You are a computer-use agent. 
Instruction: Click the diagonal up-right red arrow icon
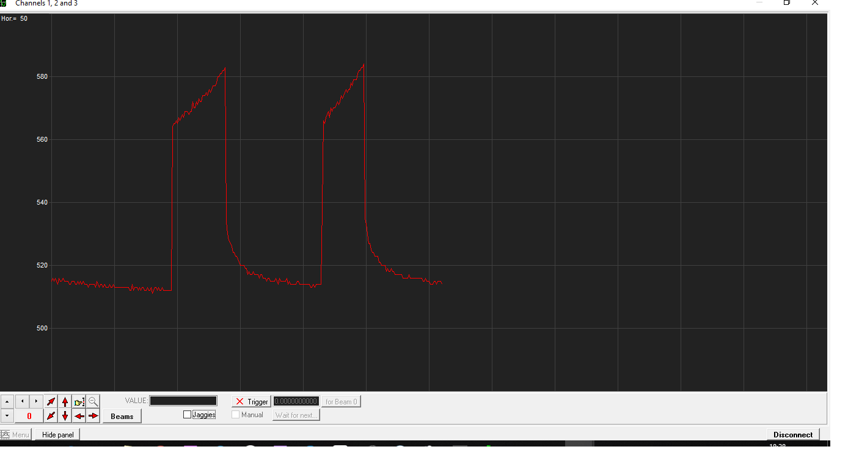(x=51, y=402)
